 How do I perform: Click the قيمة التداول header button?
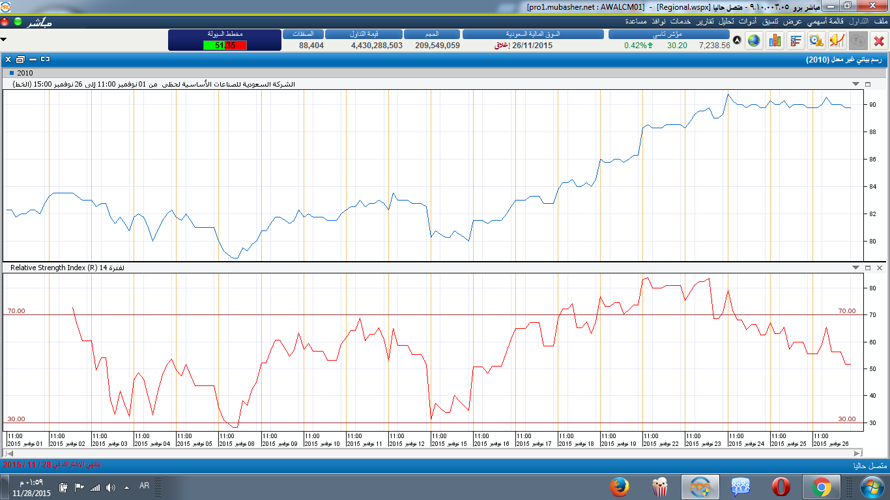click(x=364, y=34)
